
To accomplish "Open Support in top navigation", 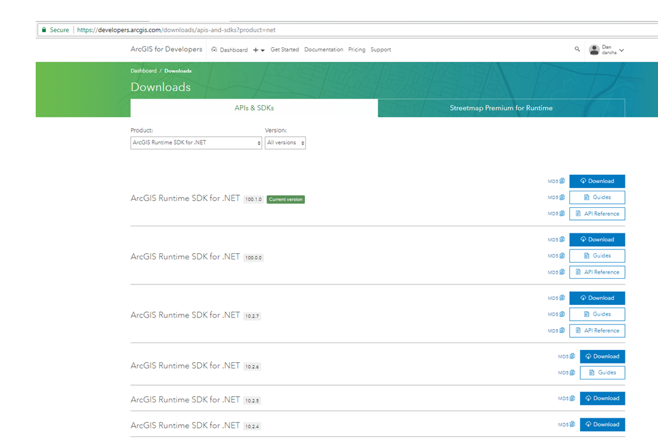I will point(381,50).
